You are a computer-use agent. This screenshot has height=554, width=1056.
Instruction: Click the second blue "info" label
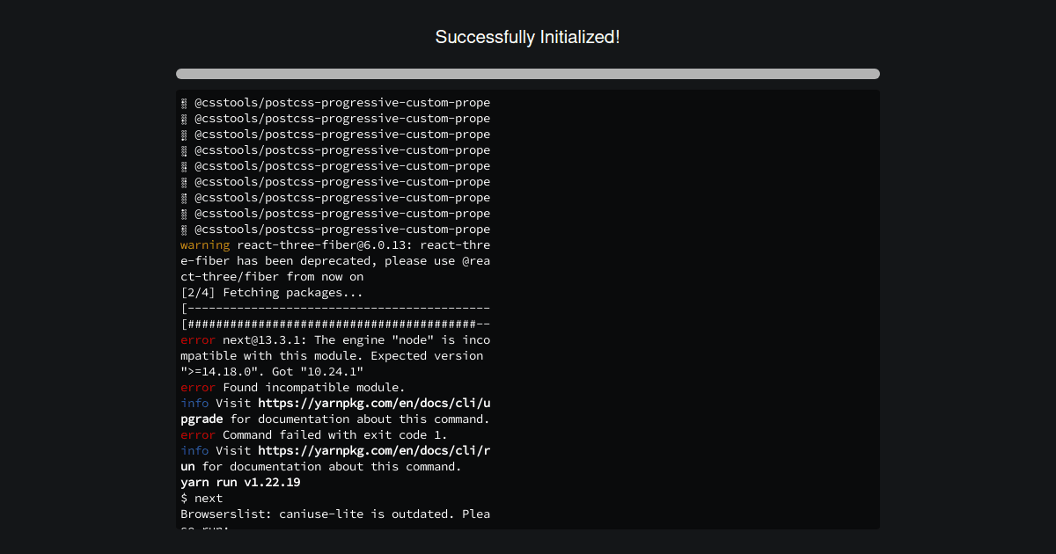[x=194, y=451]
